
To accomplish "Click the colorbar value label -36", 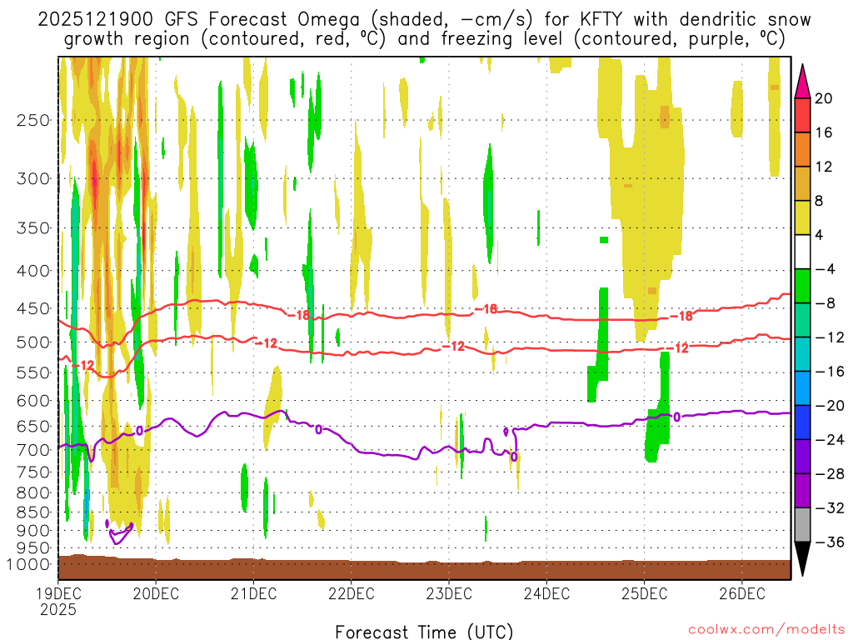I will pos(830,542).
